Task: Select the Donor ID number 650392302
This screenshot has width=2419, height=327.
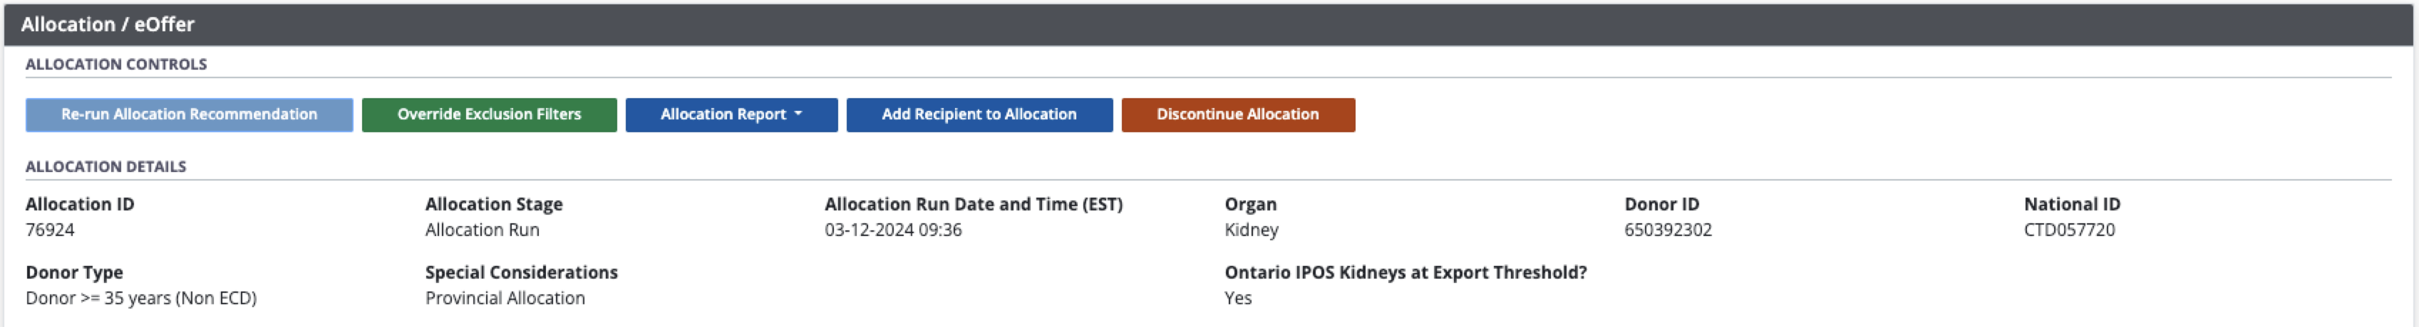Action: click(1667, 230)
